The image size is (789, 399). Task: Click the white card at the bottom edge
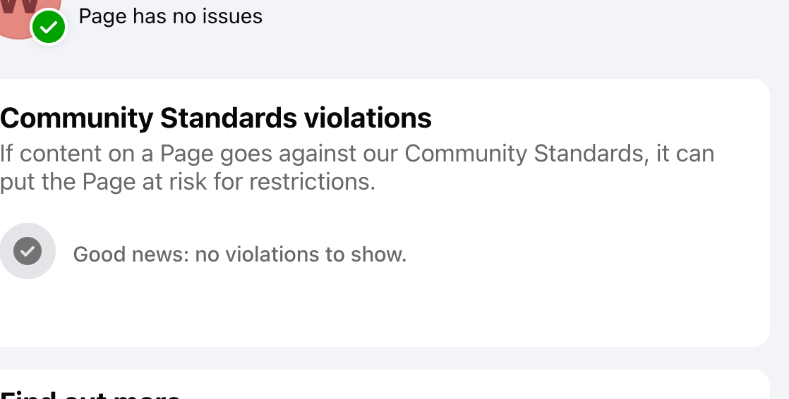point(494,386)
